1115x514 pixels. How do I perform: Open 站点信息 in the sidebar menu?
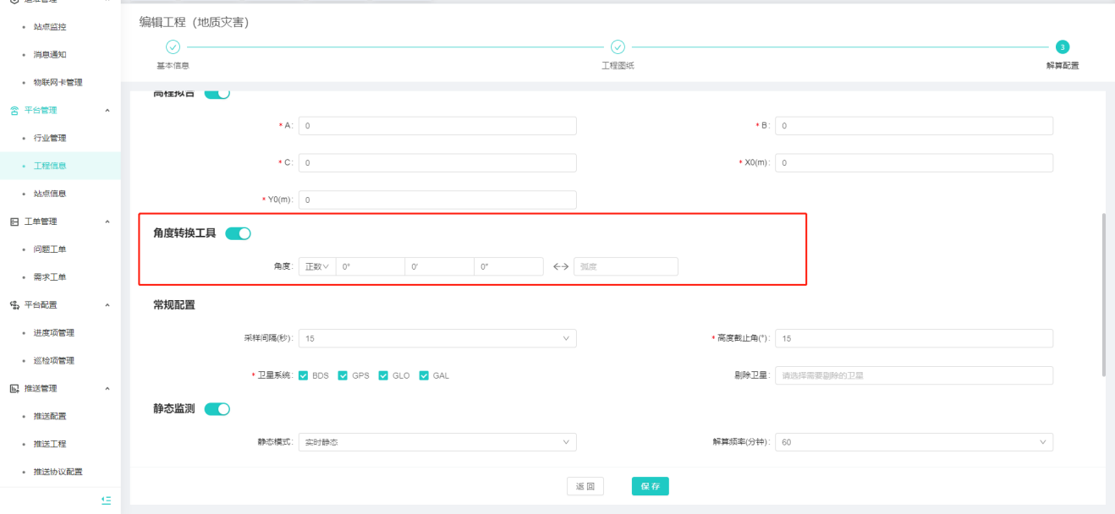[50, 194]
